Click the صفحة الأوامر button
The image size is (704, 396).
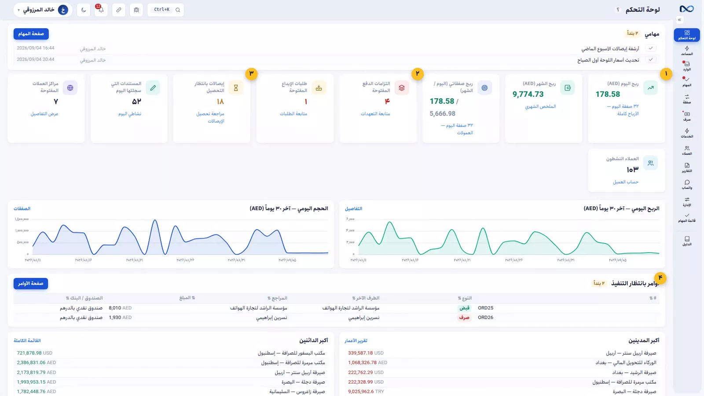(30, 284)
